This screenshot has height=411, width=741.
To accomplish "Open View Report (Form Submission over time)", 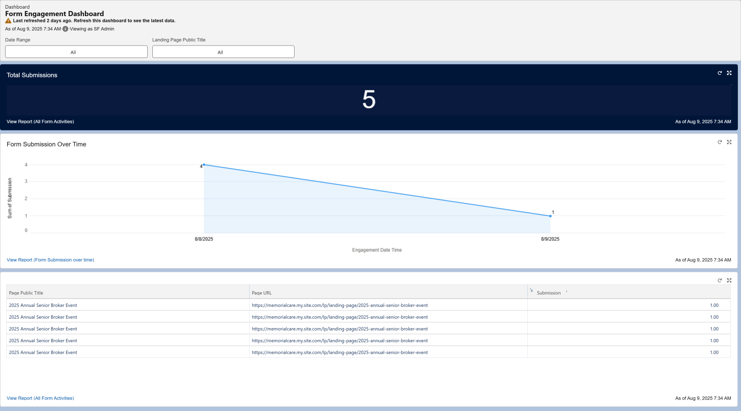I will coord(50,260).
